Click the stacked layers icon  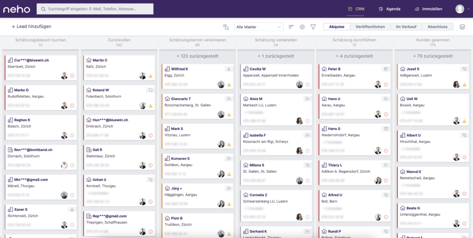[x=462, y=27]
